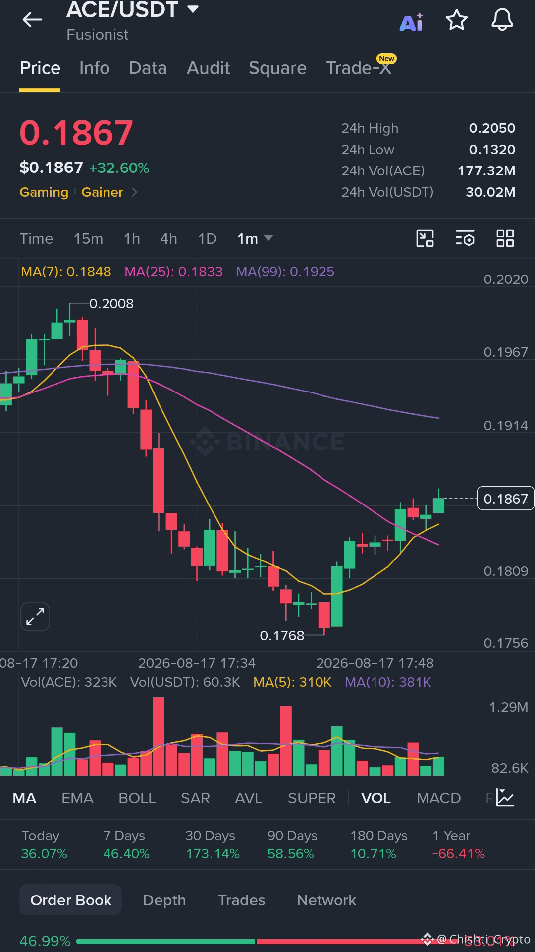This screenshot has width=535, height=952.
Task: Toggle the SAR indicator
Action: tap(195, 798)
